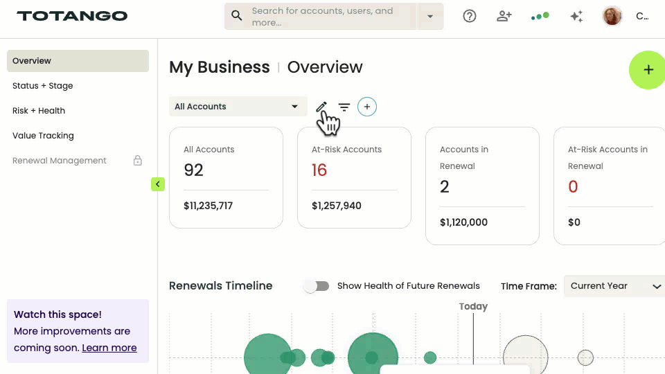
Task: Click the Renewals Timeline heading
Action: tap(220, 286)
